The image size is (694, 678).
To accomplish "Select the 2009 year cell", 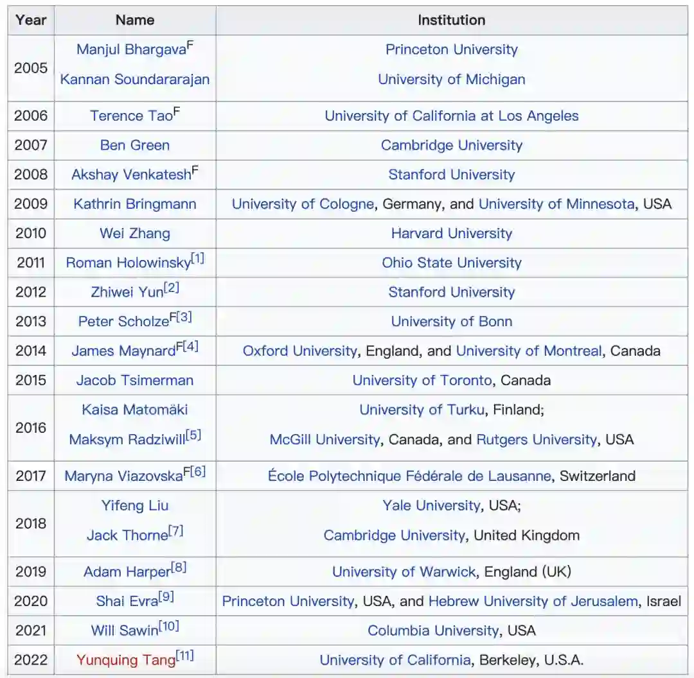I will coord(31,204).
